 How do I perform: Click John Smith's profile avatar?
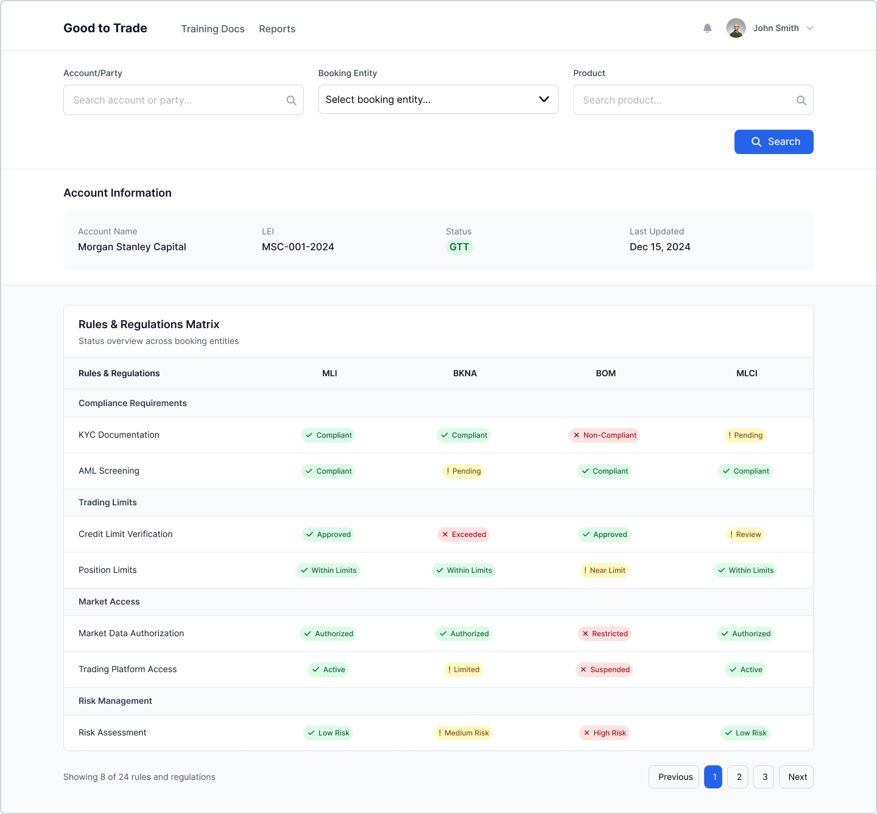[736, 28]
